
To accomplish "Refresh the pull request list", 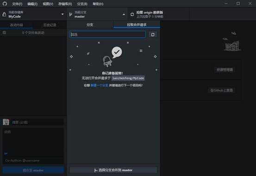I will [153, 34].
